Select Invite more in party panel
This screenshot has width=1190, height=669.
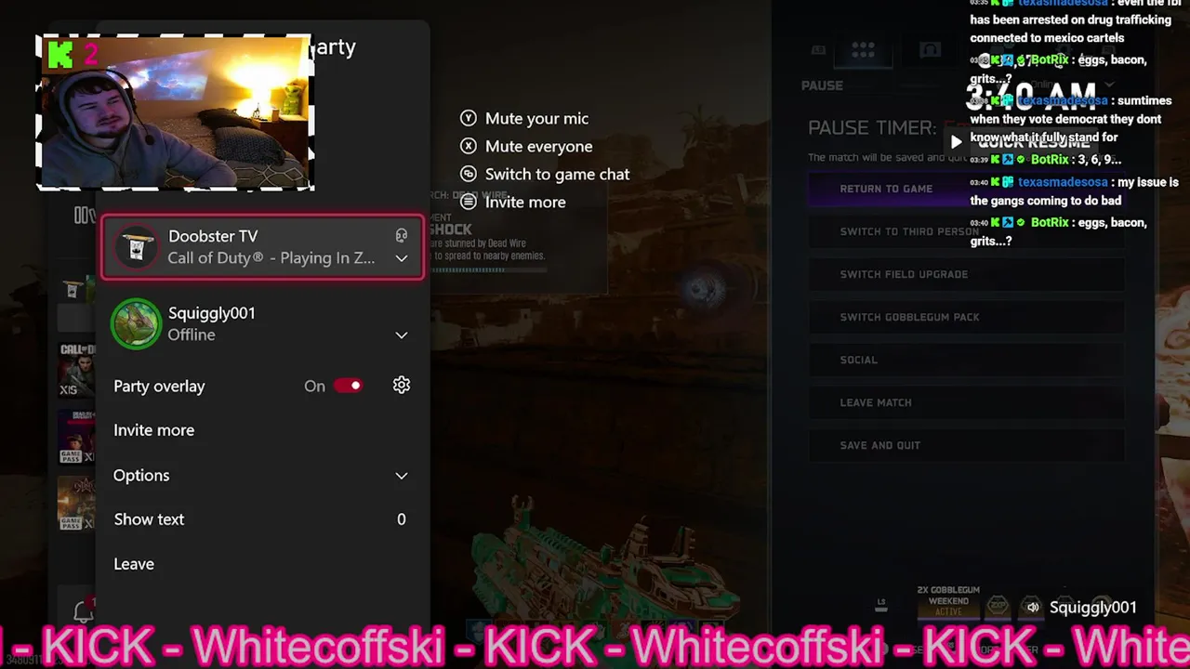pos(154,430)
